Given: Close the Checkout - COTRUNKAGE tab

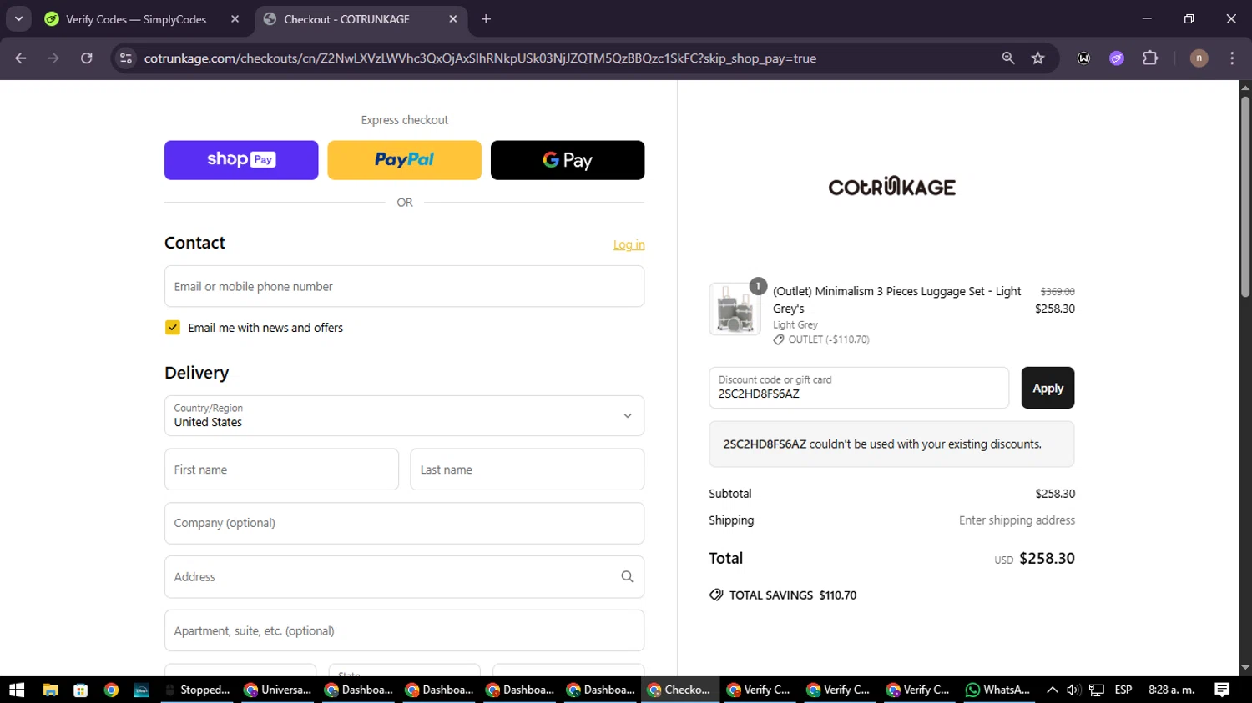Looking at the screenshot, I should click(453, 19).
